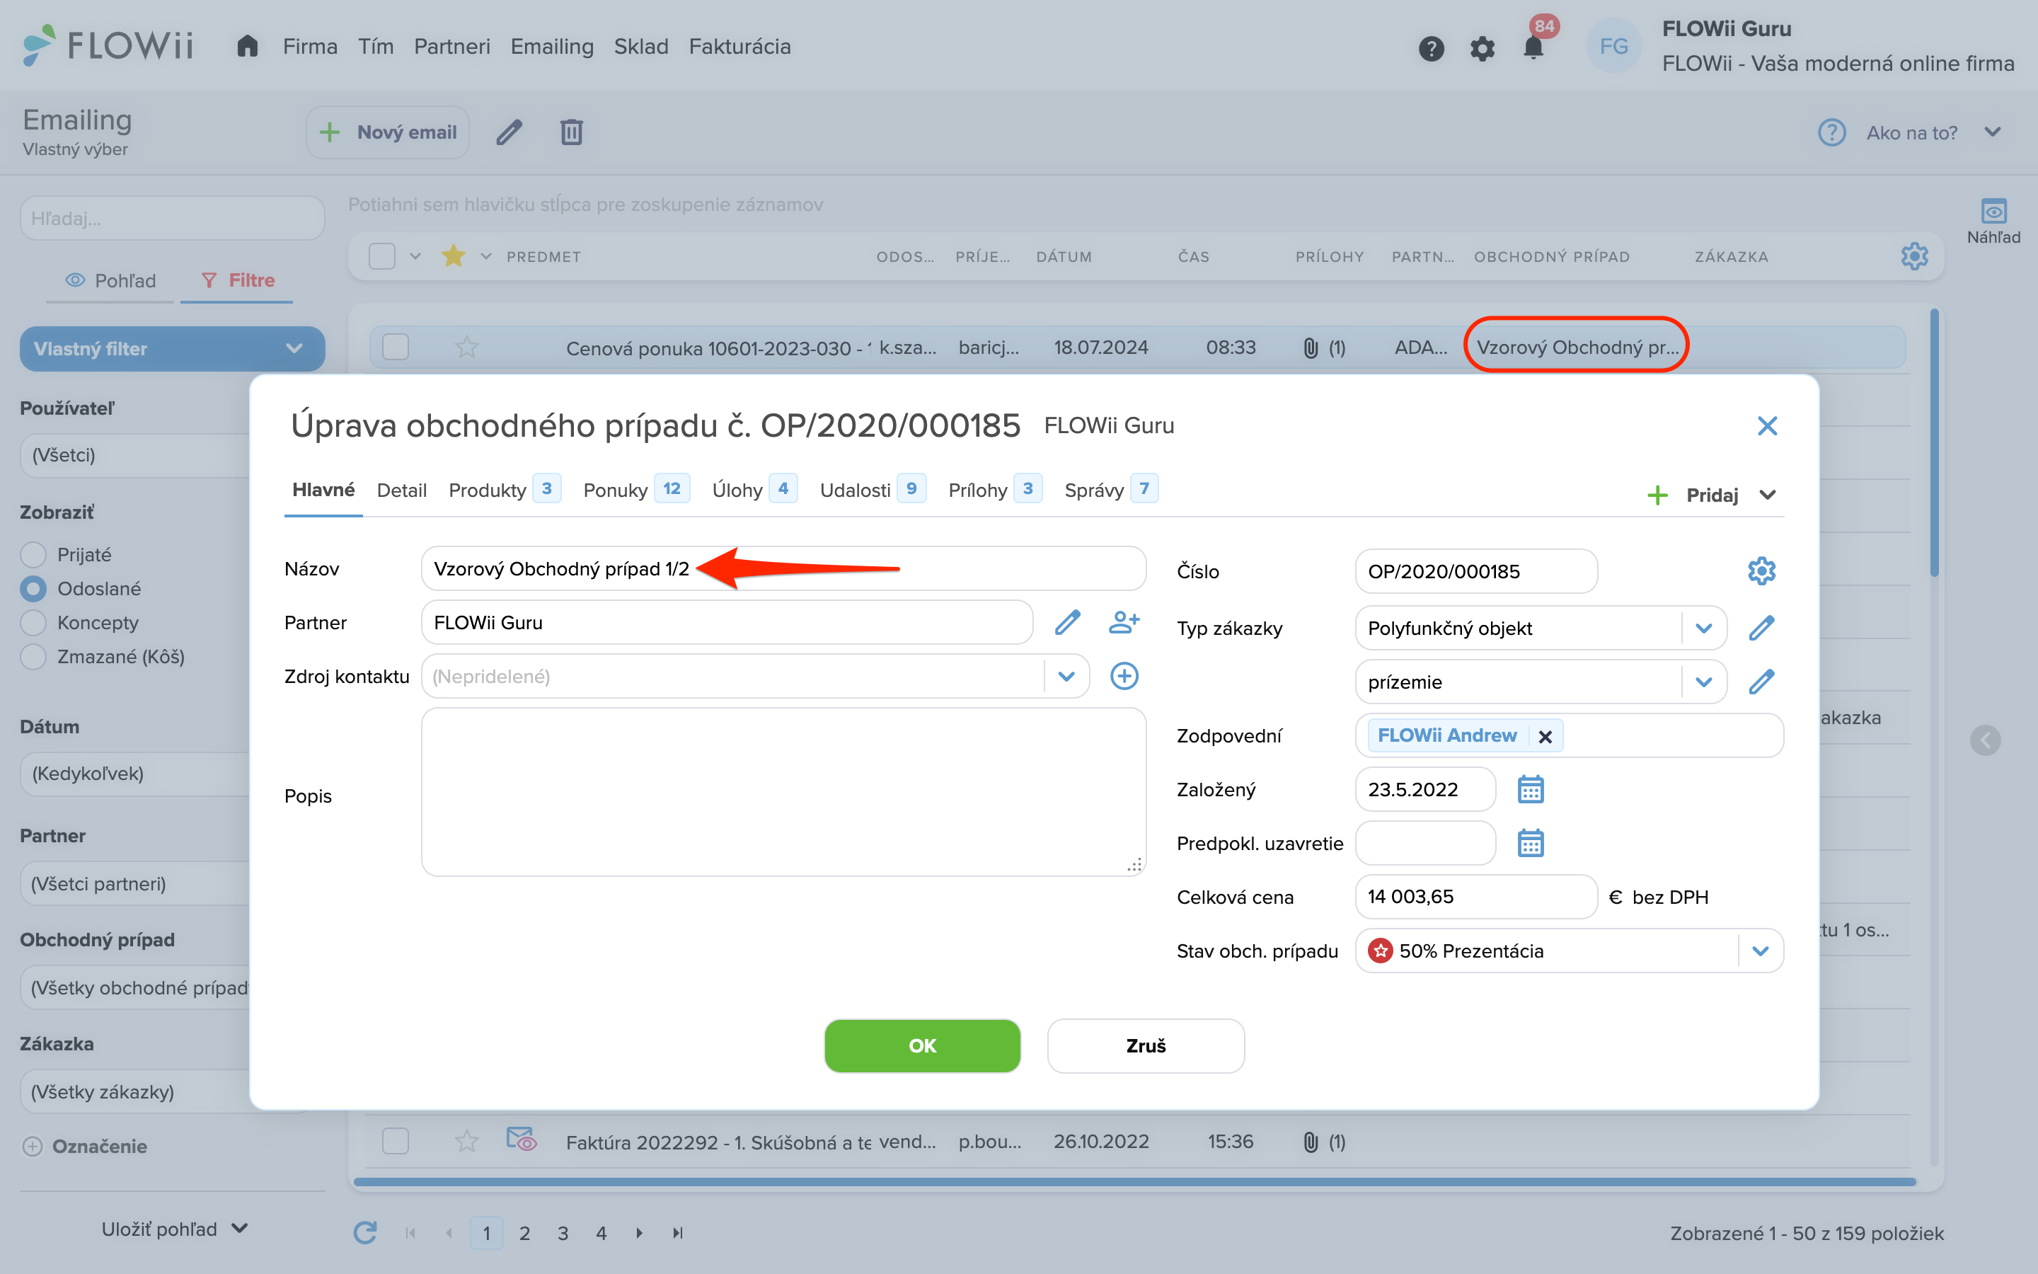Switch to the Úlohy tab
The height and width of the screenshot is (1274, 2038).
pos(754,490)
